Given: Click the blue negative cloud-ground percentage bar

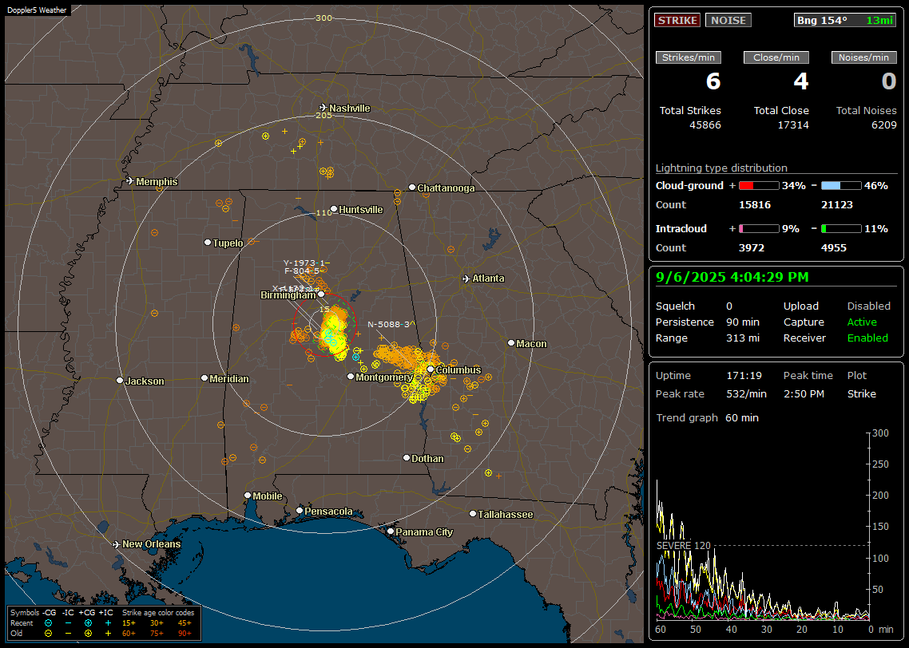Looking at the screenshot, I should coord(841,186).
